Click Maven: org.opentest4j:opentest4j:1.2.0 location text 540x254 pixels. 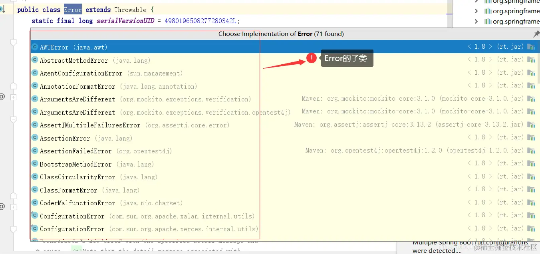(414, 151)
